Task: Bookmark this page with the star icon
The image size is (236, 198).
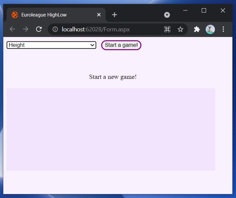Action: (x=180, y=29)
